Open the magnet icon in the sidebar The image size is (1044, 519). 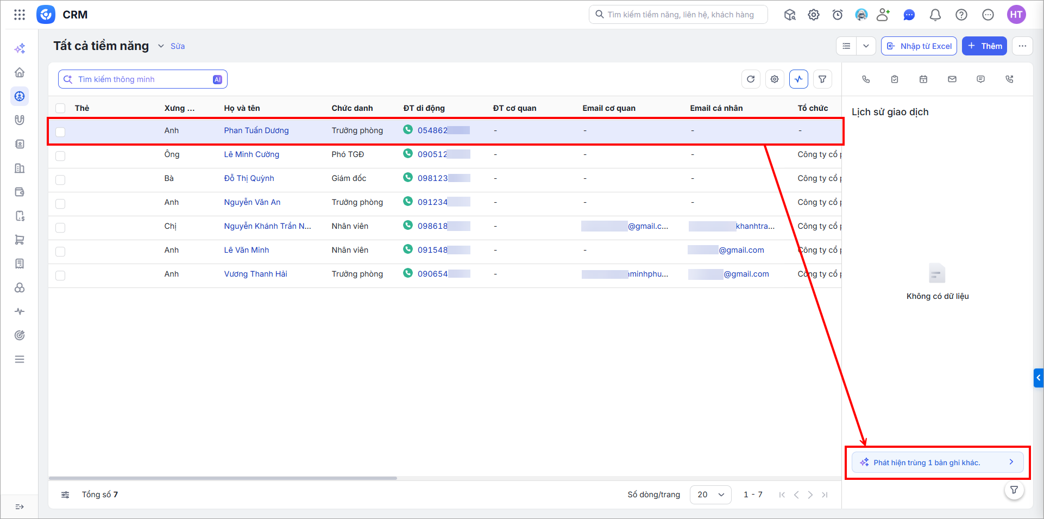[20, 120]
